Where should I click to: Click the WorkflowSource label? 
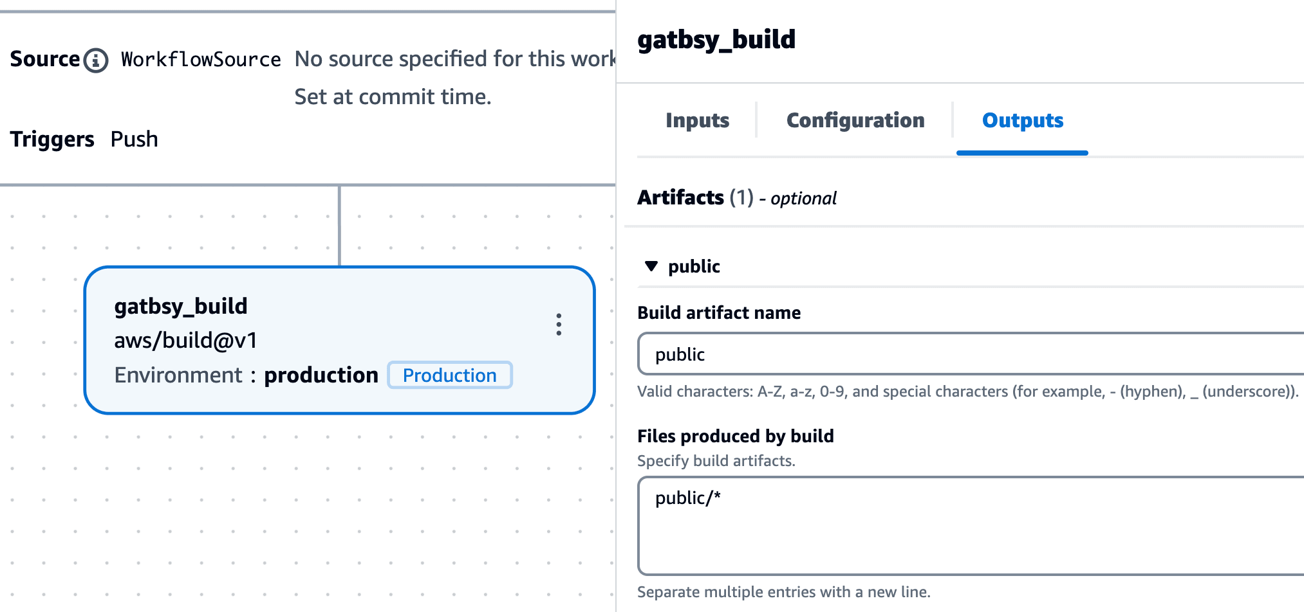click(201, 60)
